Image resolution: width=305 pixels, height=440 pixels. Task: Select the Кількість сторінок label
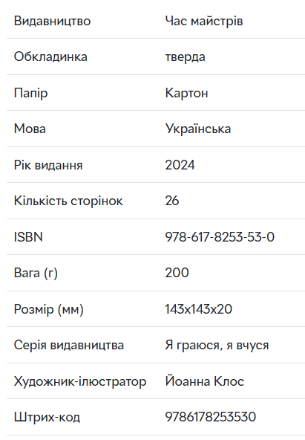coord(68,201)
